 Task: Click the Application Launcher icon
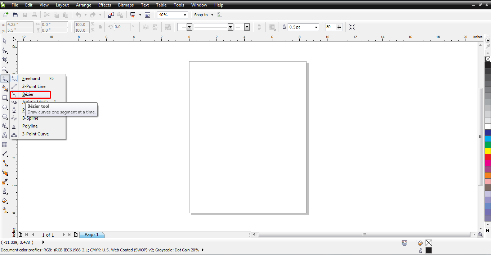133,15
